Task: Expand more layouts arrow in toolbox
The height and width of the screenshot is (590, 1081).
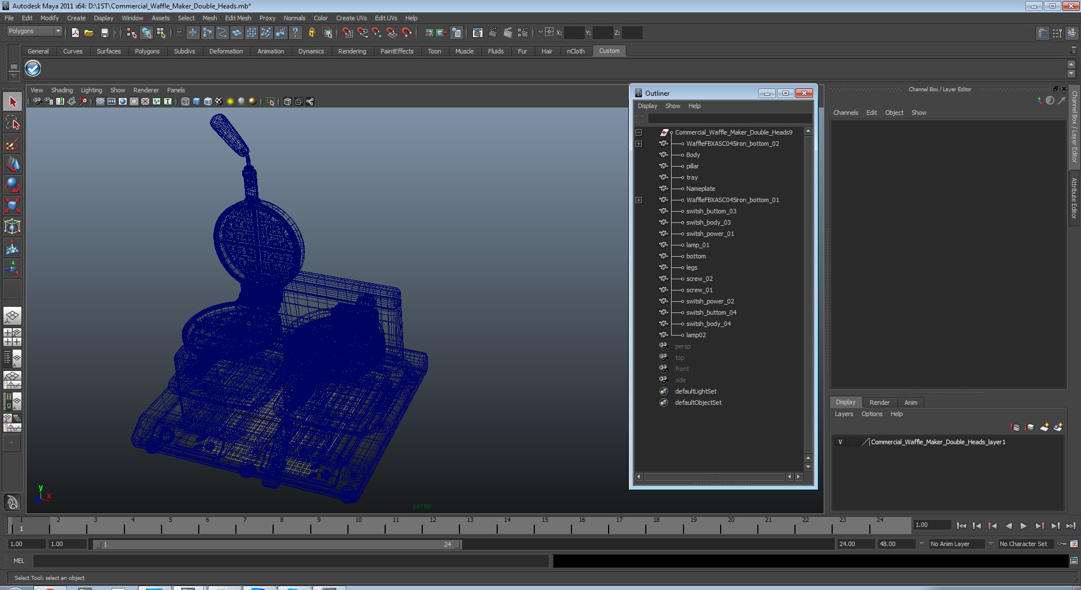Action: click(x=11, y=442)
